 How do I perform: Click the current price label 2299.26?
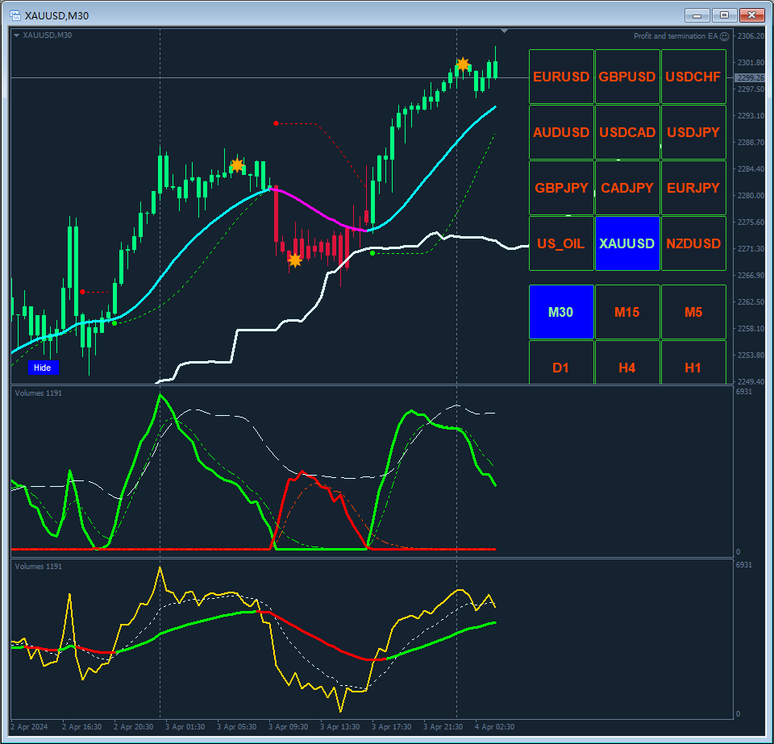pyautogui.click(x=749, y=78)
